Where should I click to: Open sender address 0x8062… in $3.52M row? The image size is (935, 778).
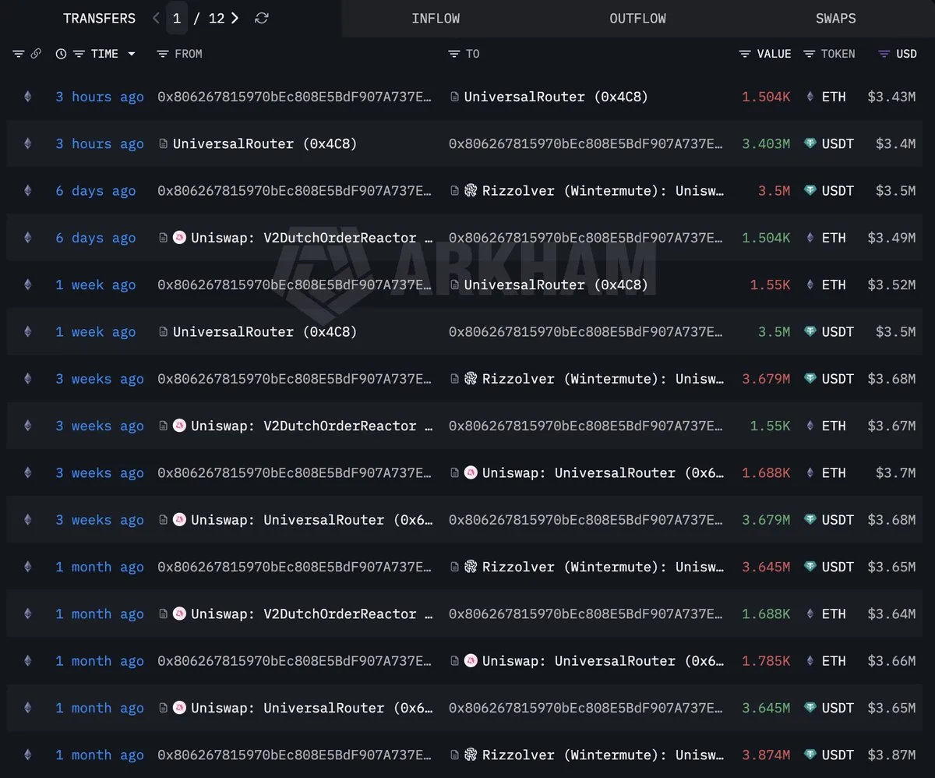pos(295,285)
